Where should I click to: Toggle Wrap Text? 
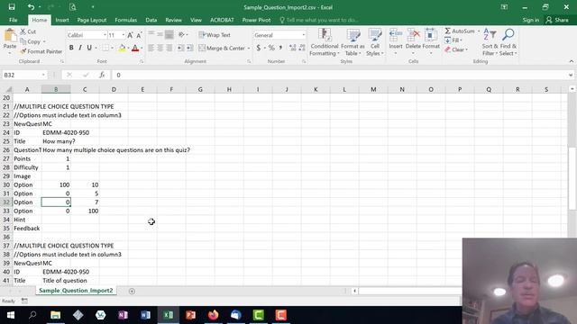215,35
